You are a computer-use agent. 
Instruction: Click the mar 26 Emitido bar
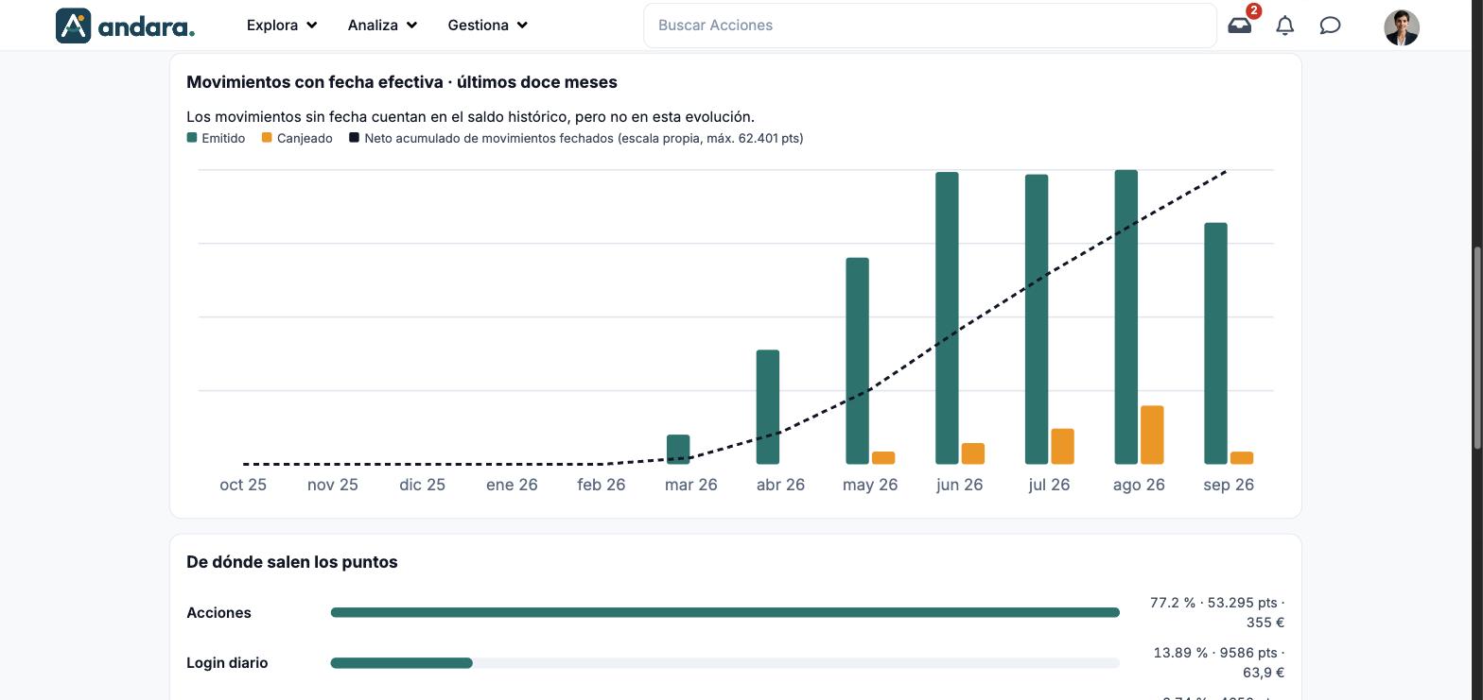coord(678,450)
